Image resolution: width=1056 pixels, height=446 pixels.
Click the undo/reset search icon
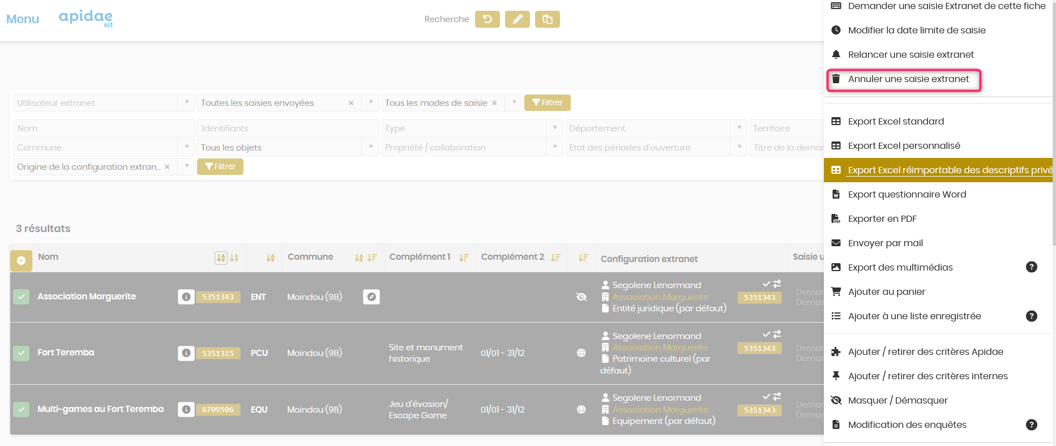487,19
